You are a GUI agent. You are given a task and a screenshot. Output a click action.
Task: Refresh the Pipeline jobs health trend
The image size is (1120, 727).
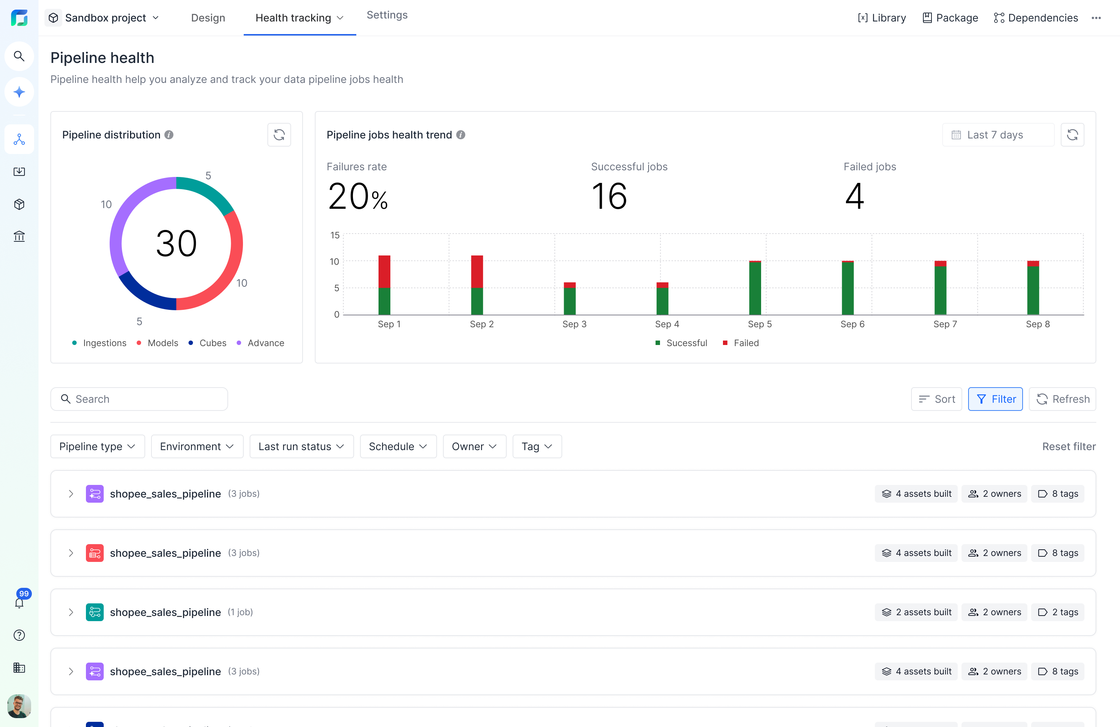click(1072, 135)
